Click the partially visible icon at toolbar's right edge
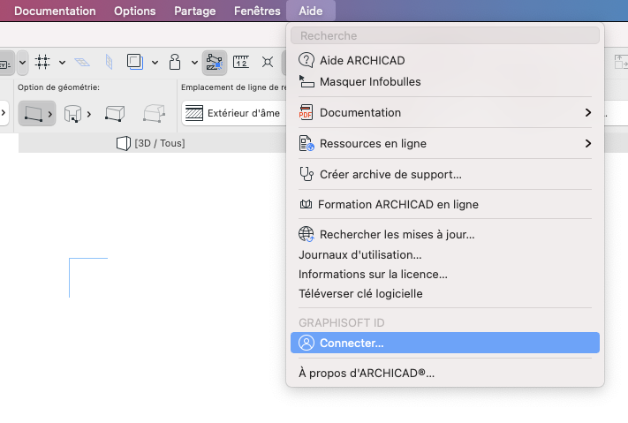Viewport: 628px width, 423px height. pyautogui.click(x=621, y=62)
